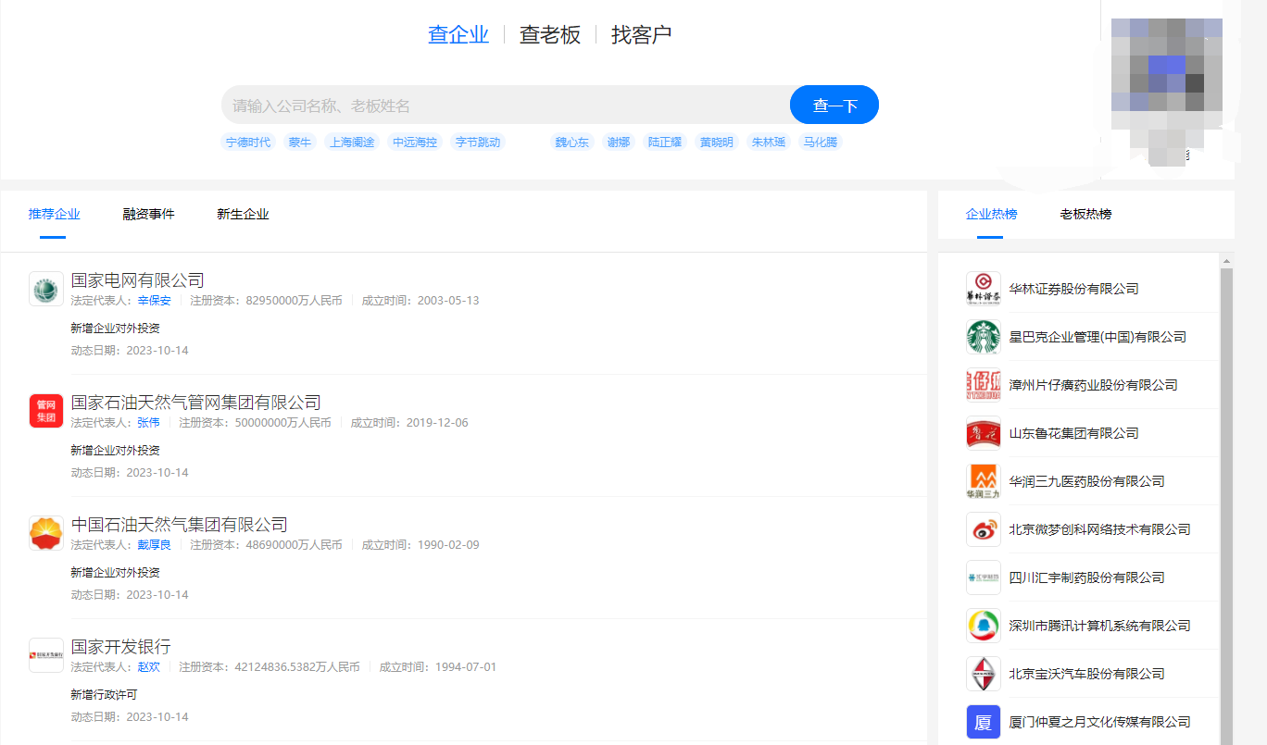Click the hot list vertical scrollbar

click(1227, 506)
